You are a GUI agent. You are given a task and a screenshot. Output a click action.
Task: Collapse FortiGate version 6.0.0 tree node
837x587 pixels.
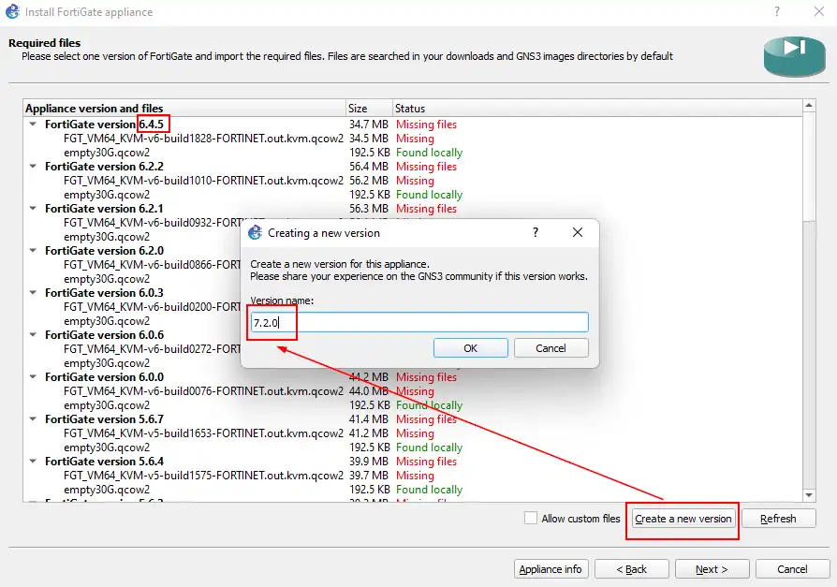tap(33, 376)
